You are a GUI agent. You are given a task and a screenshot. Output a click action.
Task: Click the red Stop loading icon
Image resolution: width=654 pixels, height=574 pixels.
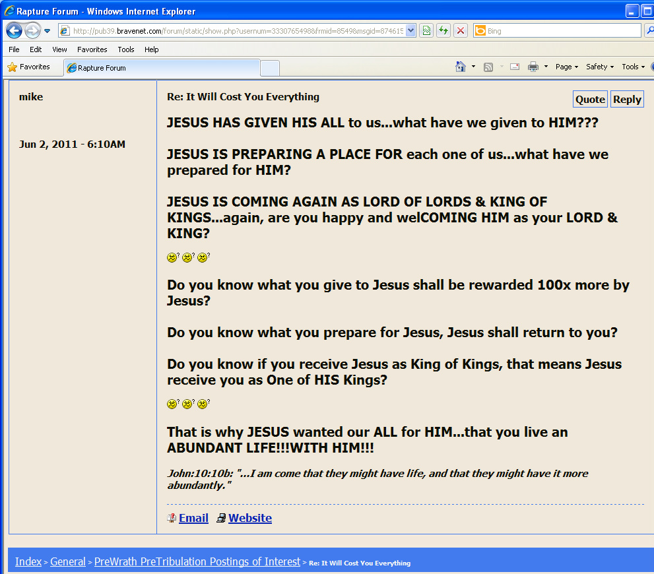461,30
